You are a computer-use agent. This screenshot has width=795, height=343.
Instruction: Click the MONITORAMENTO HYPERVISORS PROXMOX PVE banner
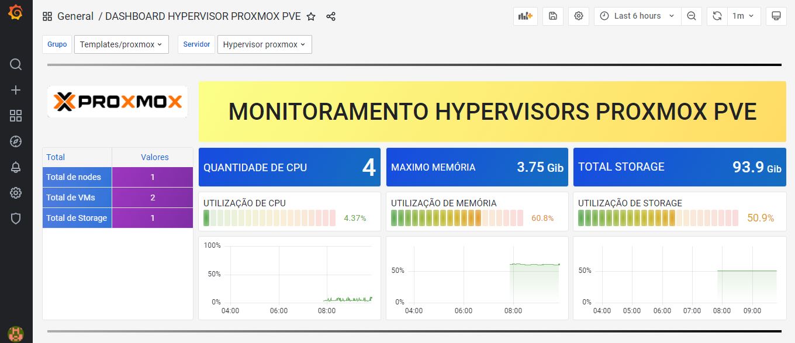pos(492,112)
